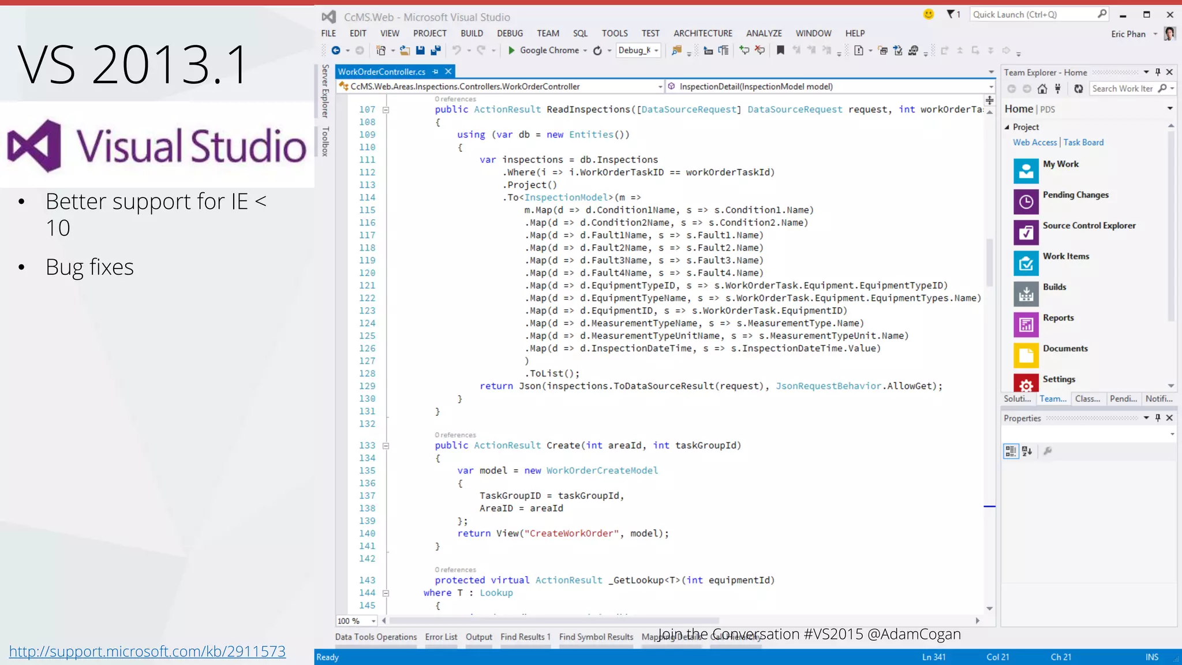Start debugging with the green play icon
Screen dimensions: 1182x665
511,51
